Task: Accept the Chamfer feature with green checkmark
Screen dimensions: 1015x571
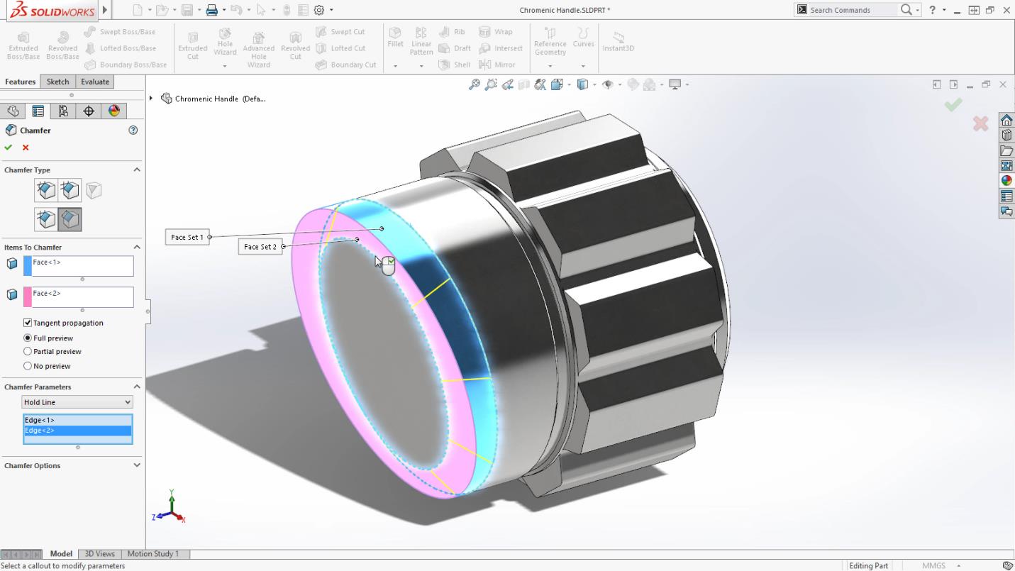Action: [x=9, y=148]
